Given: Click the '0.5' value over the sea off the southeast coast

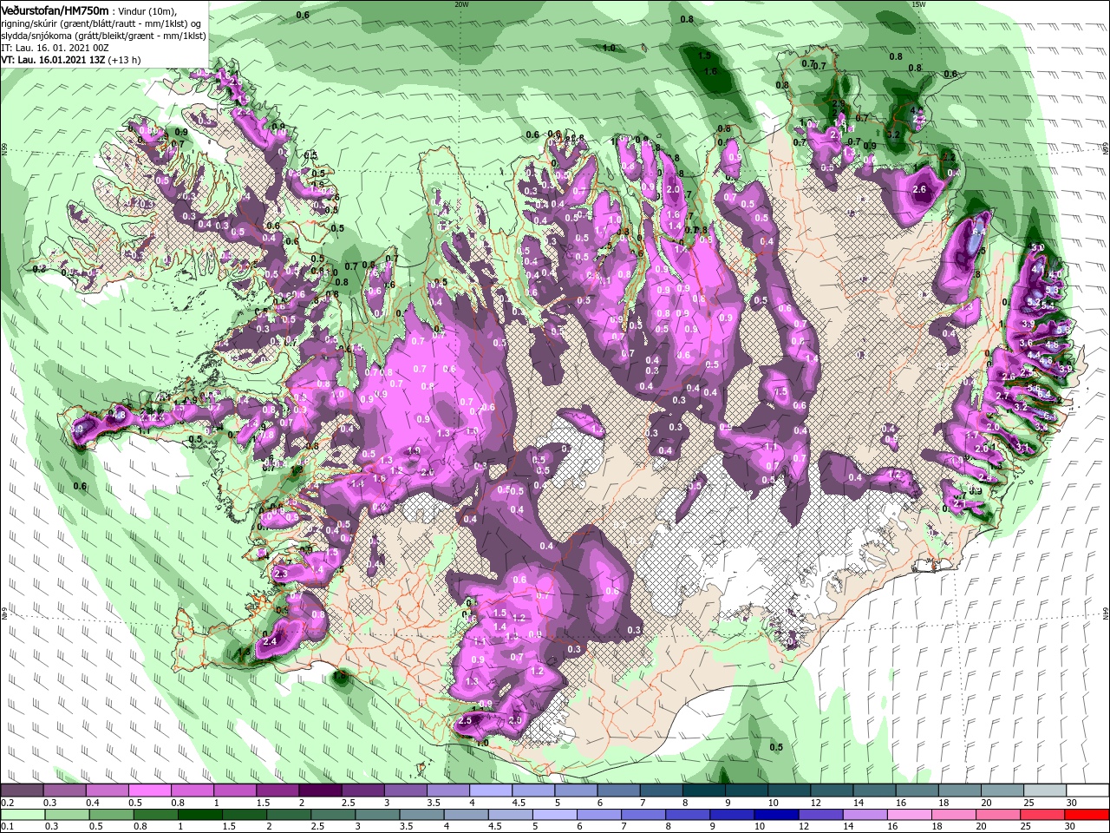Looking at the screenshot, I should 776,747.
